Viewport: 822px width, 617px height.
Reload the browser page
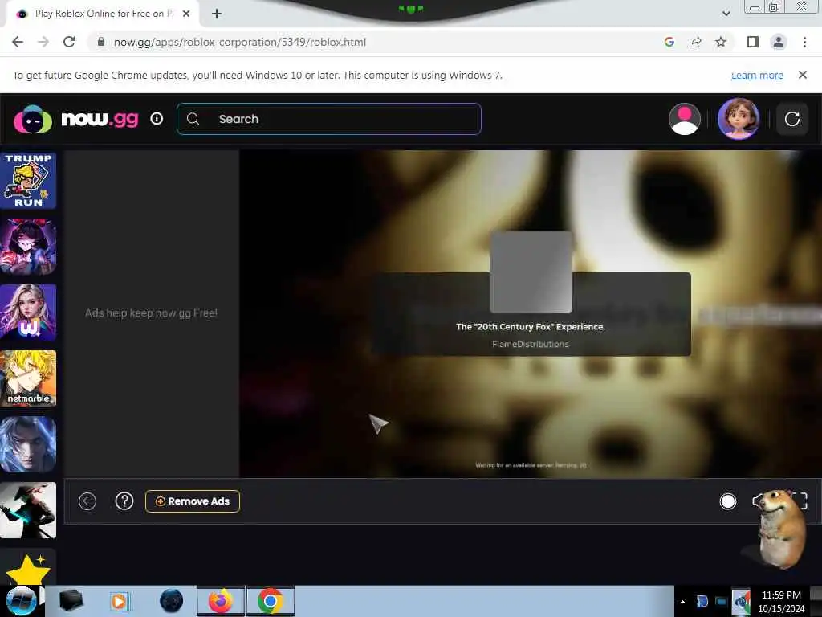tap(69, 42)
